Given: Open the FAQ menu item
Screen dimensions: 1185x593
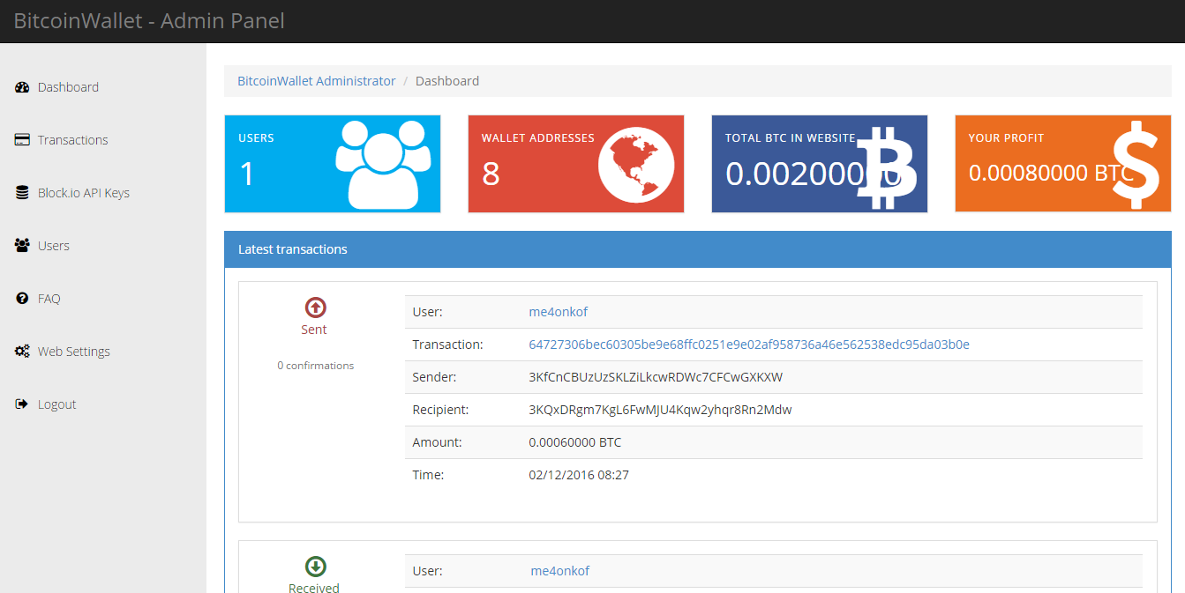Looking at the screenshot, I should pyautogui.click(x=49, y=299).
